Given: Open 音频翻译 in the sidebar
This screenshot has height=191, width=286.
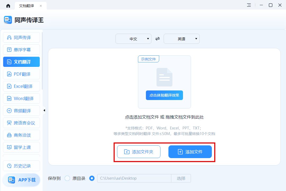Looking at the screenshot, I should (x=21, y=111).
